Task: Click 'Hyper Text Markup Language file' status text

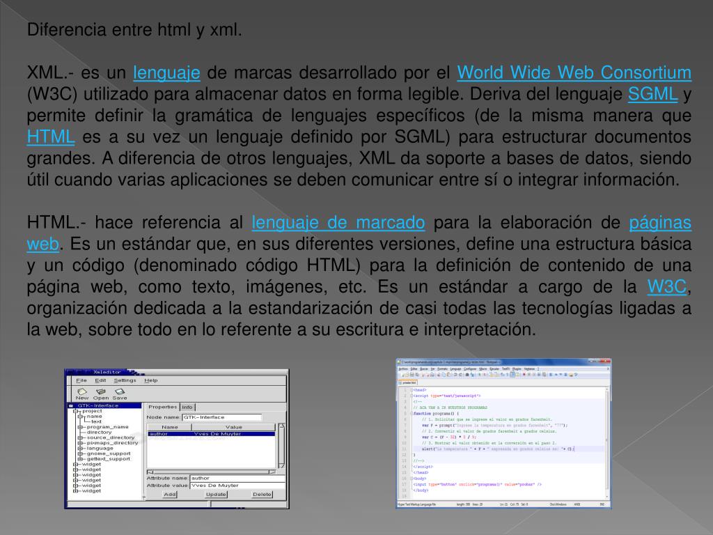Action: (417, 504)
